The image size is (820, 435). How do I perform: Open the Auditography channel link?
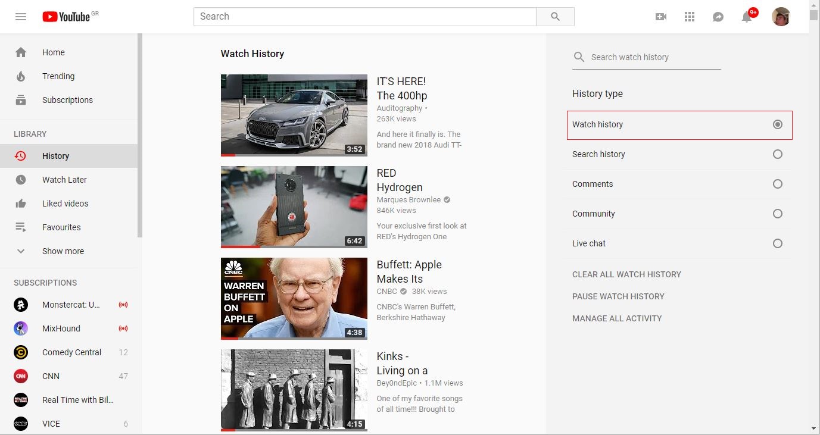400,108
